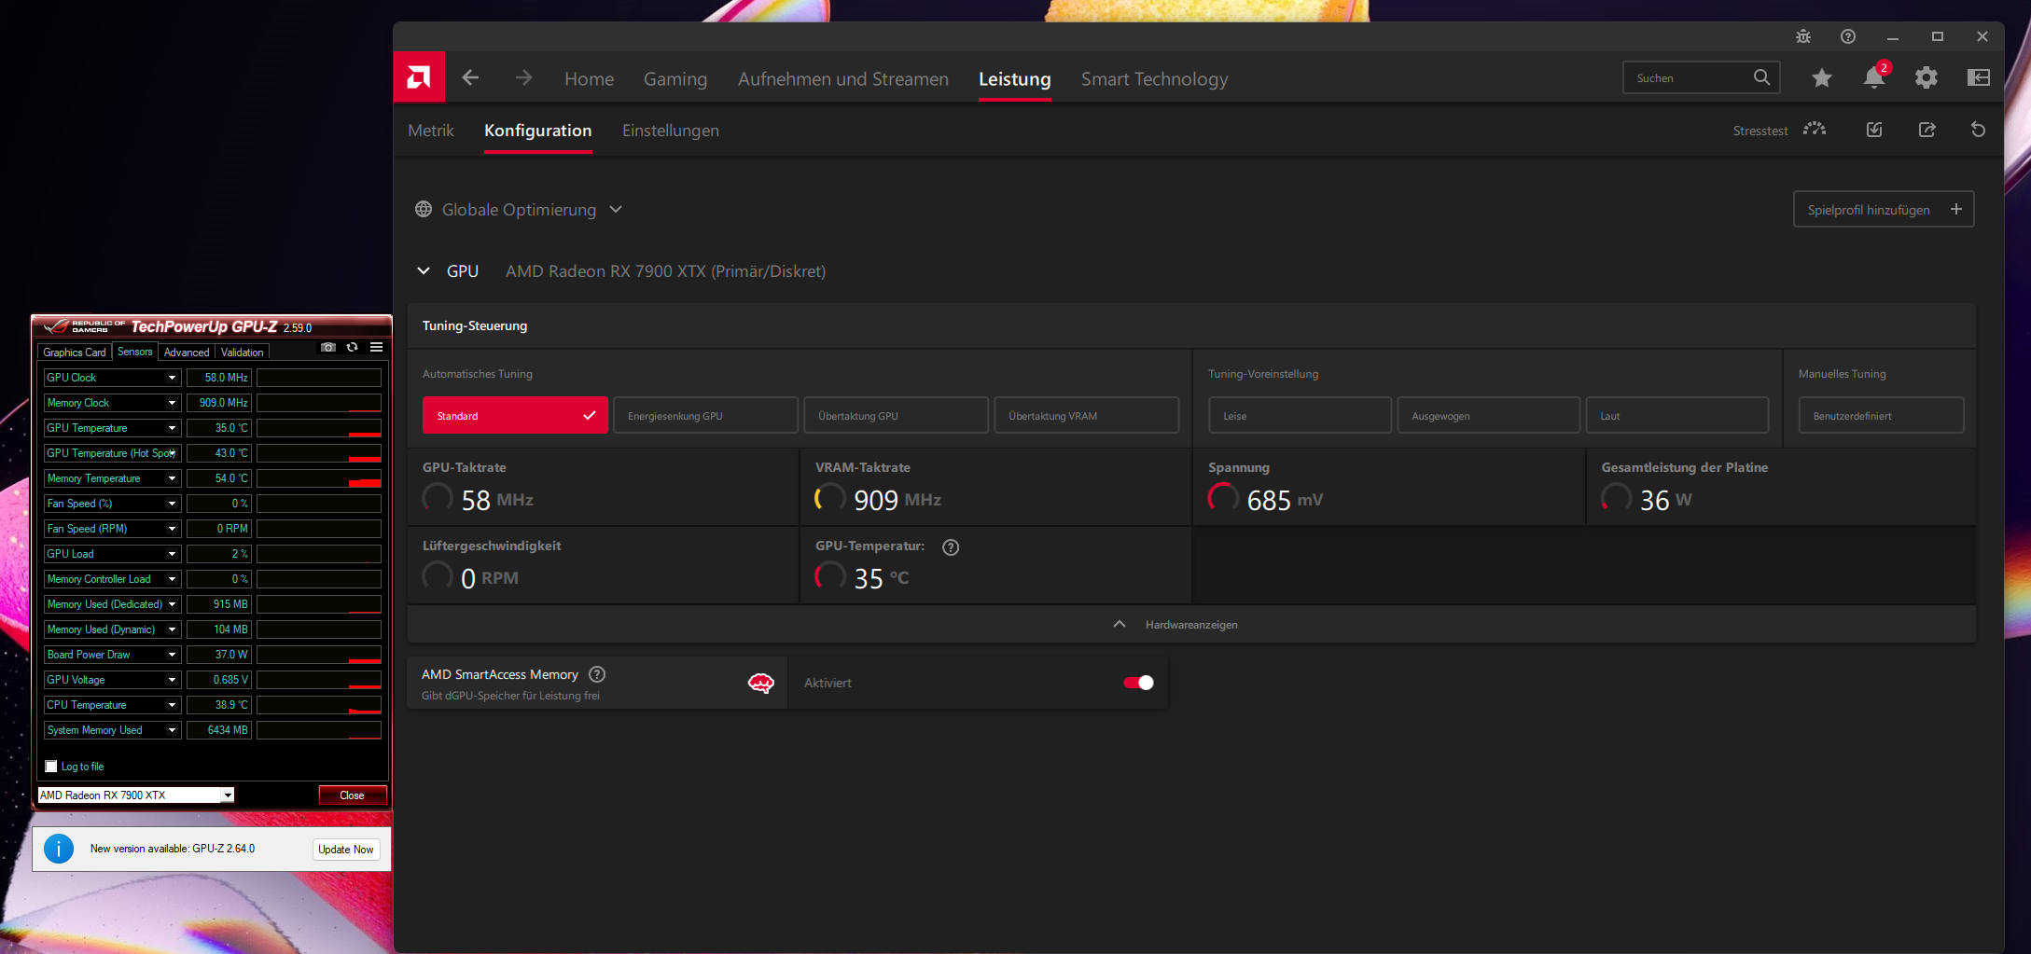Screen dimensions: 2031x954
Task: Select the Ausgewogen tuning preset
Action: pos(1489,416)
